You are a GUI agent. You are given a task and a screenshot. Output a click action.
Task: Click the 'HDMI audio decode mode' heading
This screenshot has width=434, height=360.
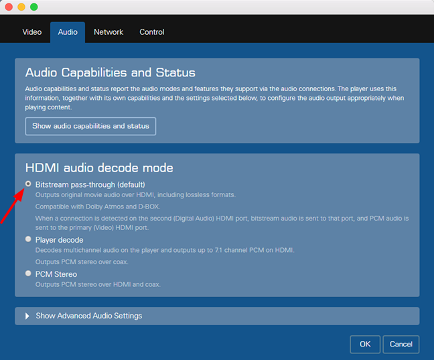[x=99, y=168]
